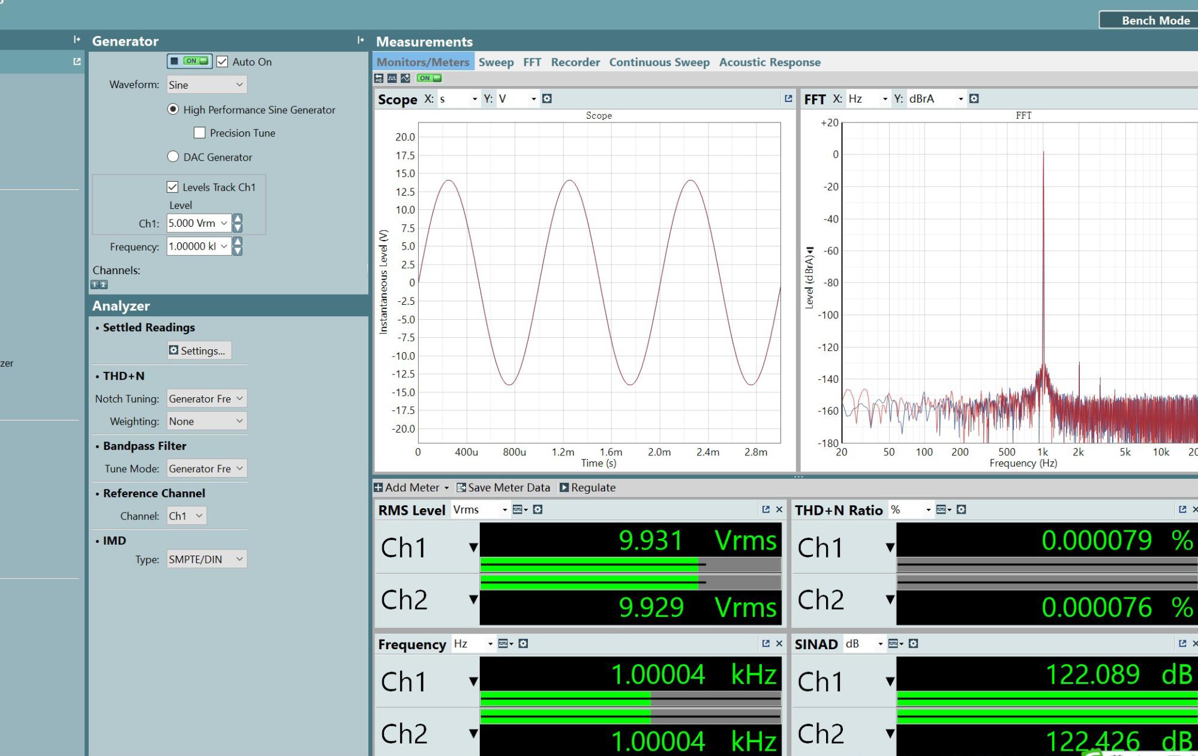Open THD+N Ratio meter settings gear

pos(961,509)
